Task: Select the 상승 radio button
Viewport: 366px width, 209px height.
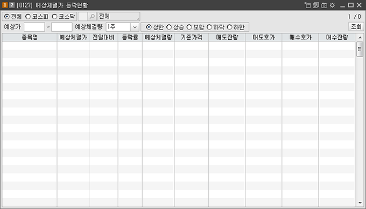Action: (x=169, y=27)
